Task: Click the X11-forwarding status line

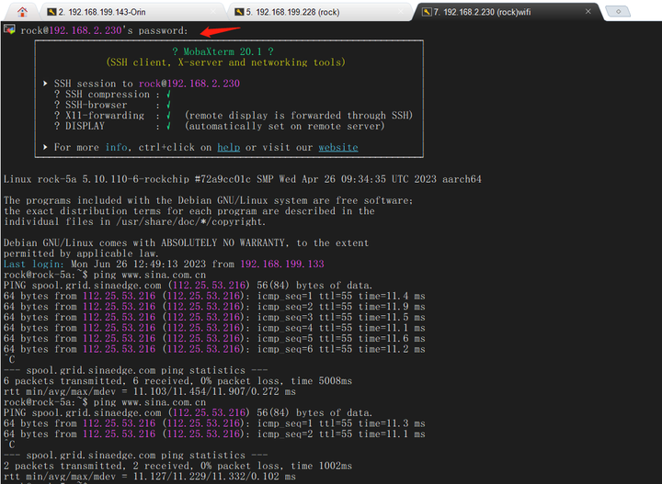Action: 233,116
